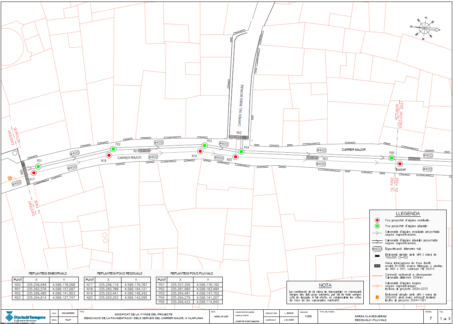Select the red N20 residual well marker
This screenshot has width=453, height=324.
coord(235,156)
